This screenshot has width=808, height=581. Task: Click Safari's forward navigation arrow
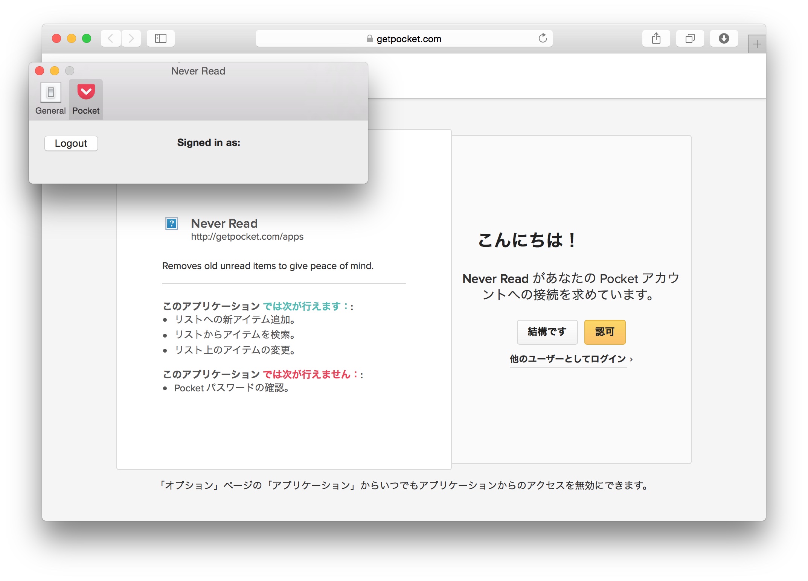tap(131, 38)
